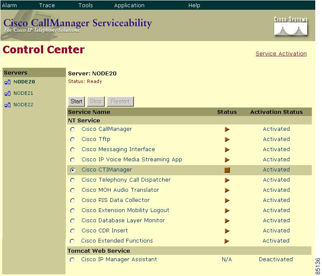This screenshot has width=322, height=276.
Task: Open the Service Activation link
Action: pyautogui.click(x=281, y=54)
